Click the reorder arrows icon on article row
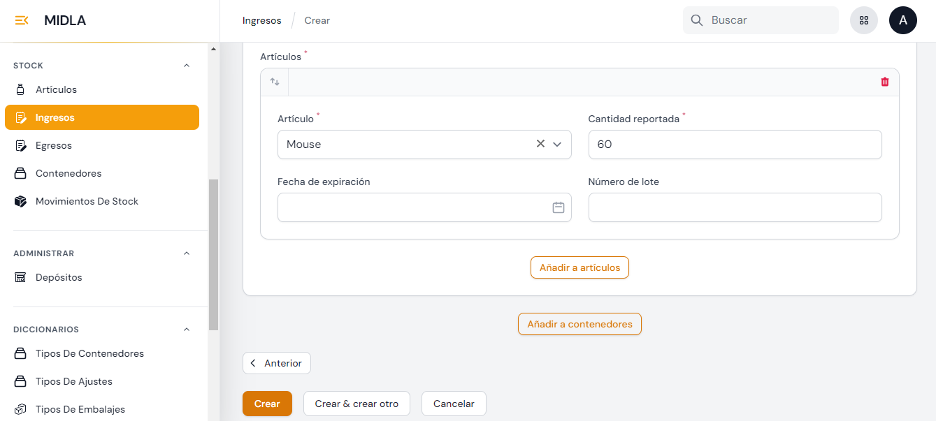The width and height of the screenshot is (936, 421). (x=275, y=82)
